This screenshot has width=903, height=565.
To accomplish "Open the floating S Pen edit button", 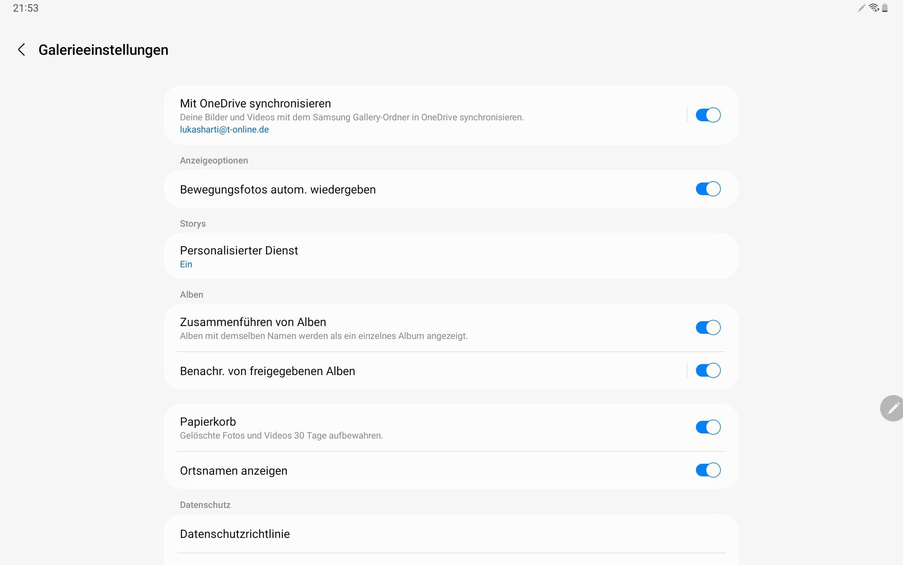I will (893, 408).
